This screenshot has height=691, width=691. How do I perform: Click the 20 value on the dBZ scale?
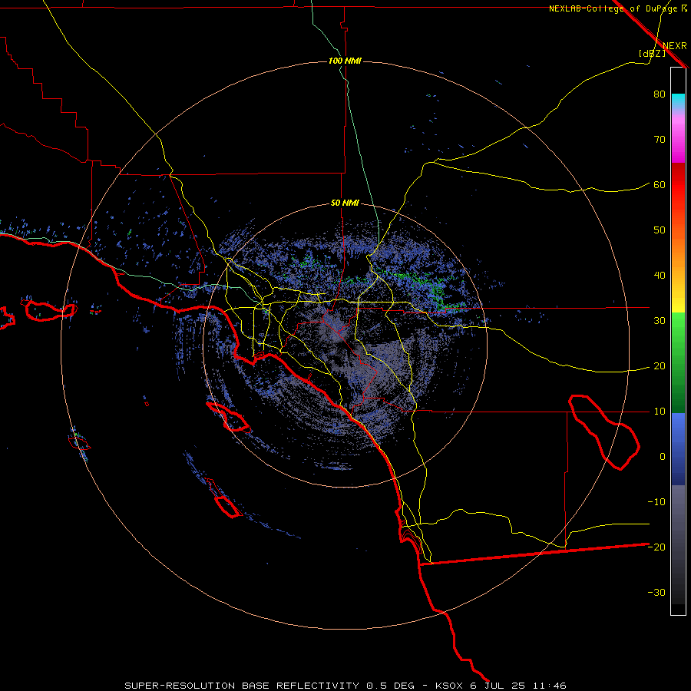(x=660, y=365)
